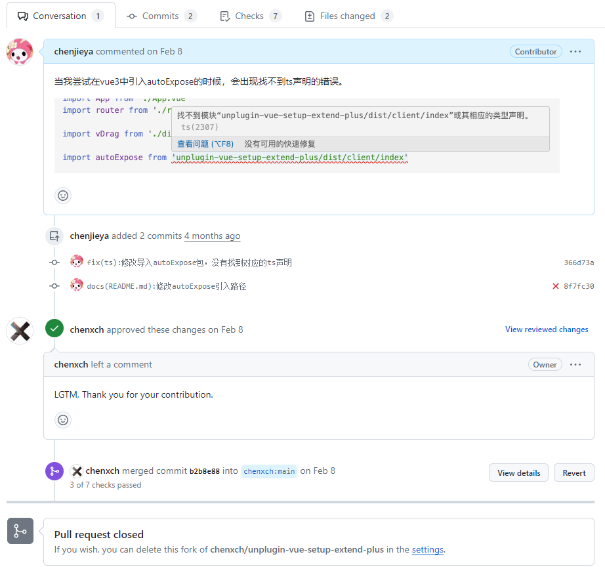The height and width of the screenshot is (567, 605).
Task: Open commit 366d73a hash link
Action: point(578,262)
